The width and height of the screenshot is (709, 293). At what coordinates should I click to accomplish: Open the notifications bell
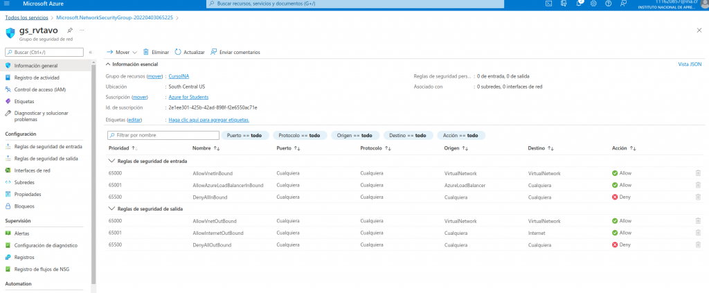pos(579,3)
